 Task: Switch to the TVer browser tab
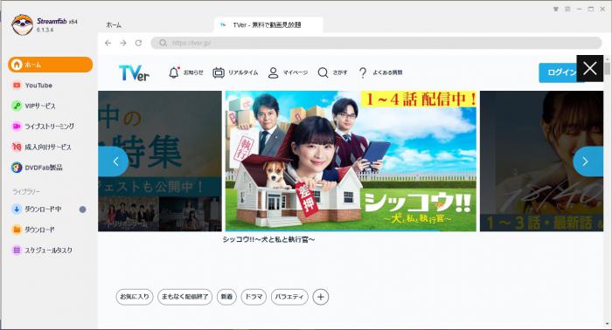[x=268, y=25]
